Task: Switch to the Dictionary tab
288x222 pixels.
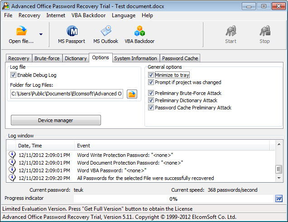Action: click(76, 58)
